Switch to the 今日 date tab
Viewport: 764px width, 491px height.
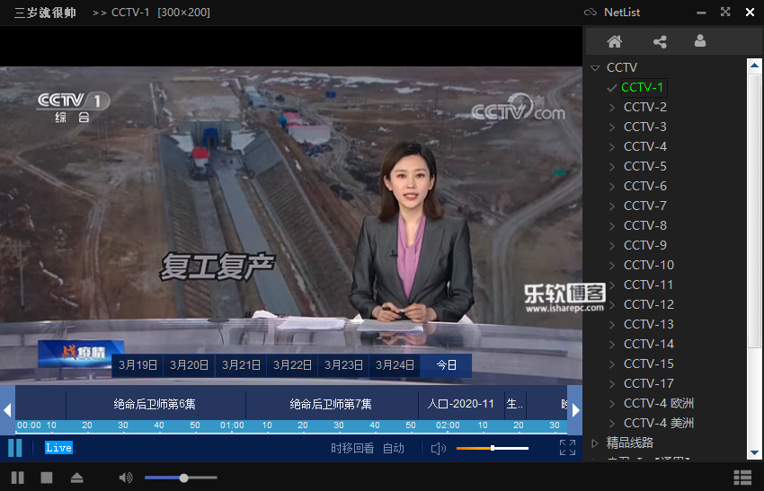point(447,365)
